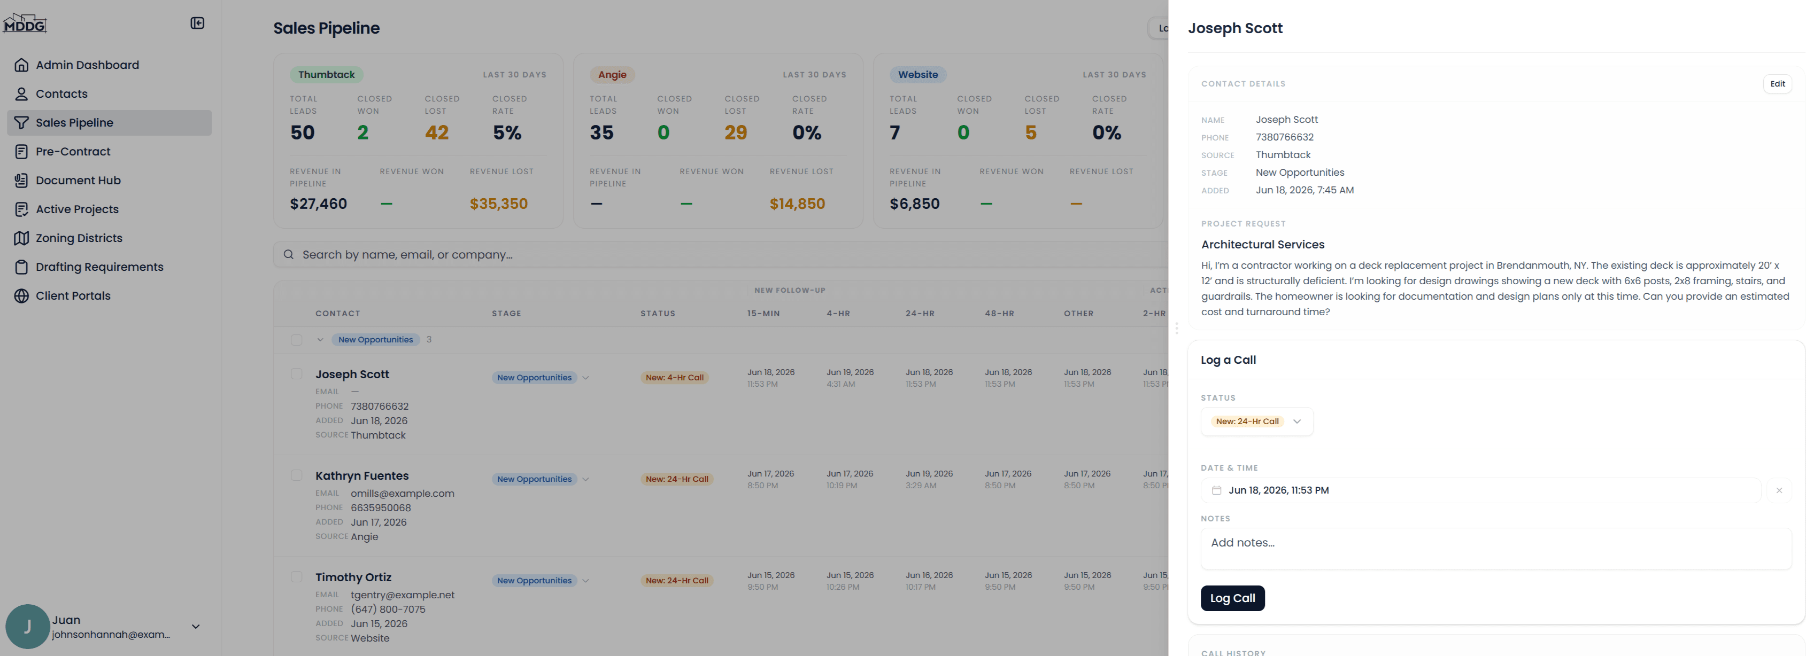Click the Active Projects icon
Viewport: 1806px width, 656px height.
click(22, 209)
